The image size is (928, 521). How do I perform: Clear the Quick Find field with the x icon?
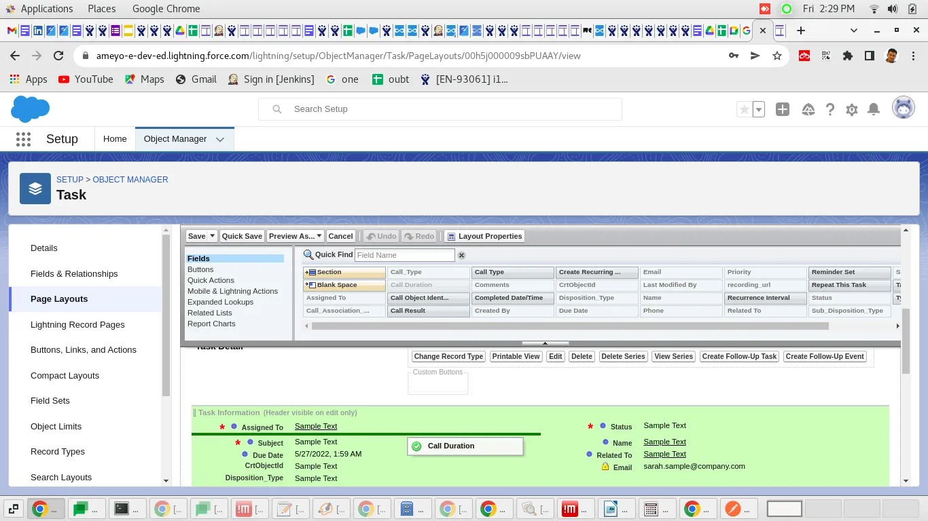pyautogui.click(x=461, y=255)
